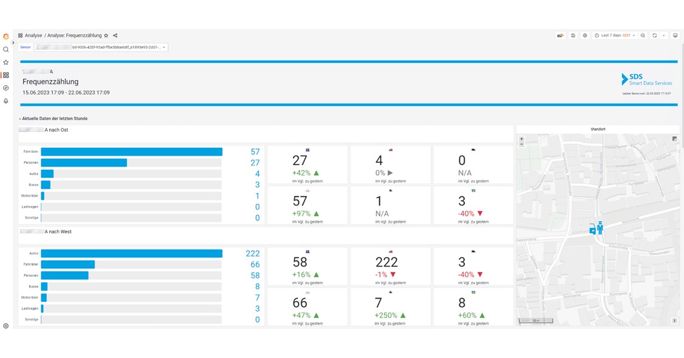684x358 pixels.
Task: Click the Analyse breadcrumb folder link
Action: pos(33,36)
